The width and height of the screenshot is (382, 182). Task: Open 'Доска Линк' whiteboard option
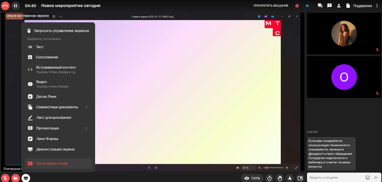click(58, 97)
